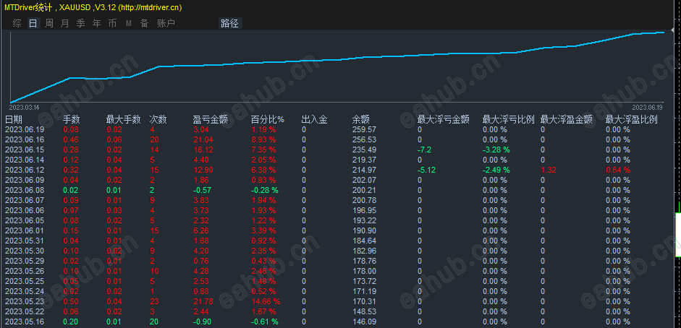Click the 盈亏金额 column header
This screenshot has width=681, height=328.
pos(210,120)
